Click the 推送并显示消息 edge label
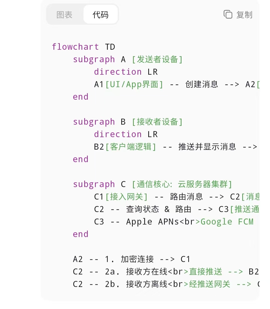The width and height of the screenshot is (270, 309). (207, 147)
